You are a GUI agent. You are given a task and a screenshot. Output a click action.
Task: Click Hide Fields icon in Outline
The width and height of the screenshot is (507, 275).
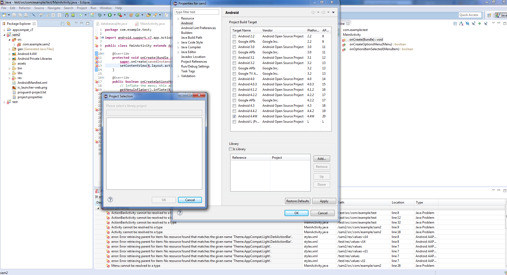click(x=467, y=23)
